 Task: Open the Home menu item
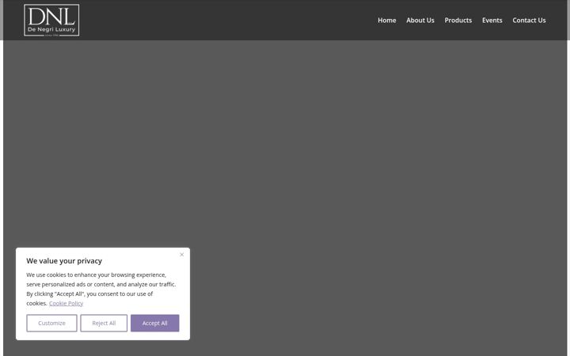(x=387, y=21)
